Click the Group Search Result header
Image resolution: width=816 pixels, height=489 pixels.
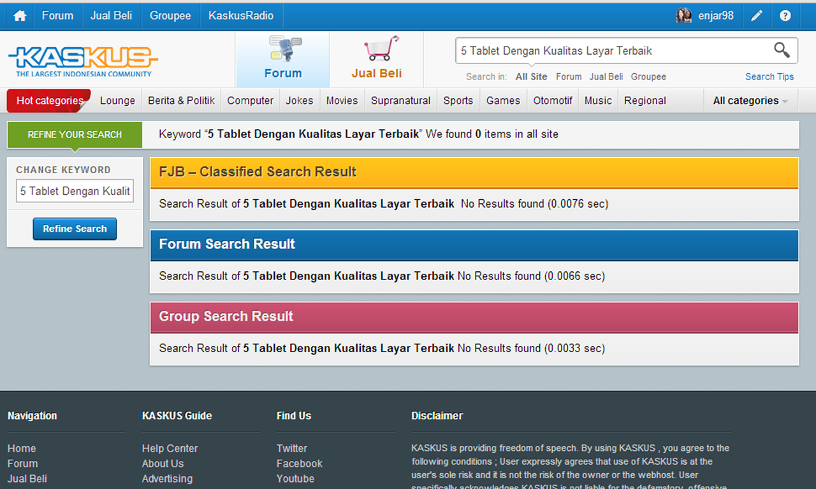pos(474,316)
